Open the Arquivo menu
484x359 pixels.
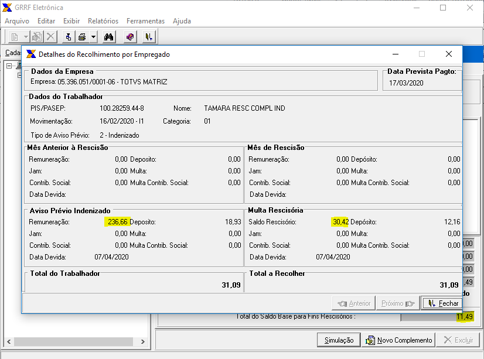click(17, 21)
